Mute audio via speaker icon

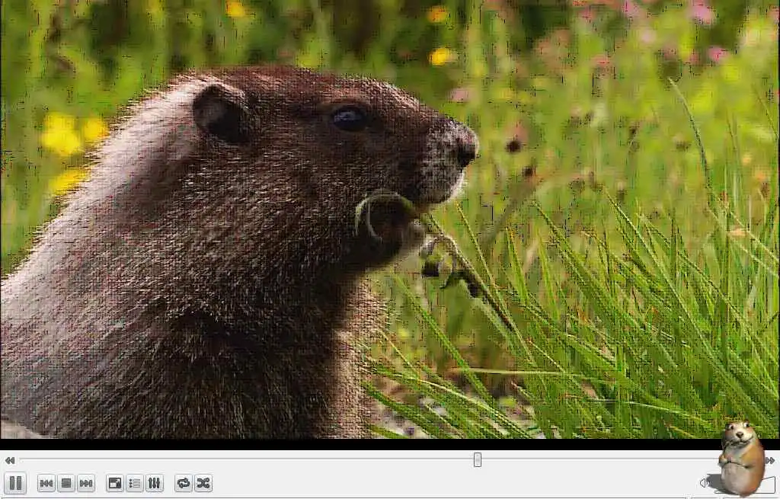pos(705,482)
